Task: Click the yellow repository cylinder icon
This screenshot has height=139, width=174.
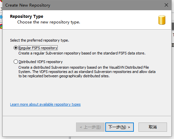Action: (x=162, y=20)
